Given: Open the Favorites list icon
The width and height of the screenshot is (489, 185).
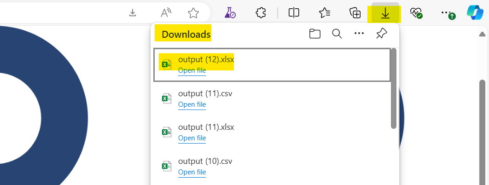Looking at the screenshot, I should coord(325,13).
